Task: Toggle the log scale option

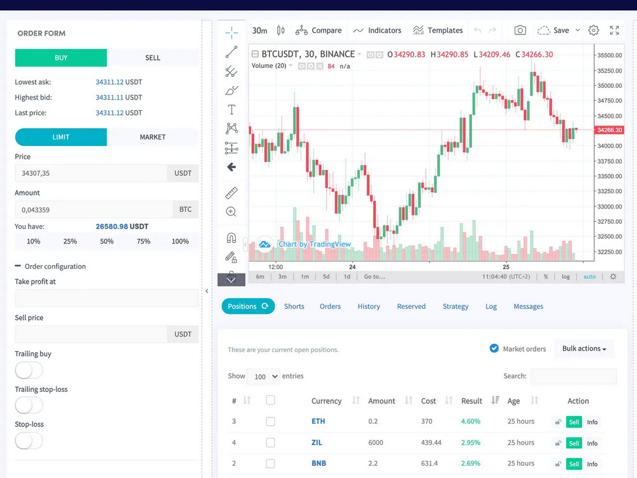Action: point(566,277)
